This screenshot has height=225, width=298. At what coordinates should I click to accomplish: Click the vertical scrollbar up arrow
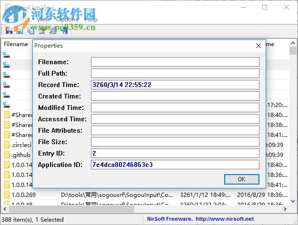[x=293, y=43]
